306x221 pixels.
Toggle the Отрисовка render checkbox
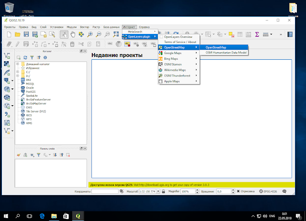pyautogui.click(x=238, y=191)
